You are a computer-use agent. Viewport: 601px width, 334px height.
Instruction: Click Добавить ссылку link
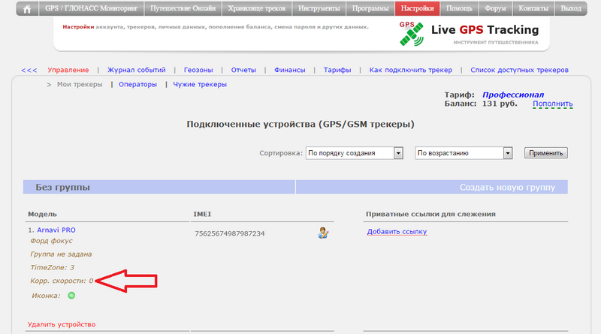pos(397,231)
